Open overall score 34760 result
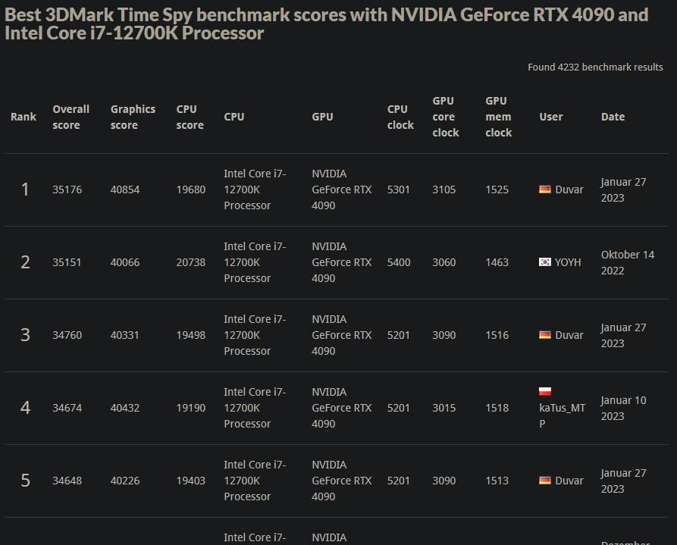This screenshot has height=545, width=677. click(67, 335)
